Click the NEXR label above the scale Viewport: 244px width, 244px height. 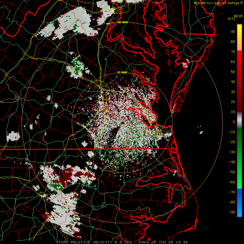238,16
